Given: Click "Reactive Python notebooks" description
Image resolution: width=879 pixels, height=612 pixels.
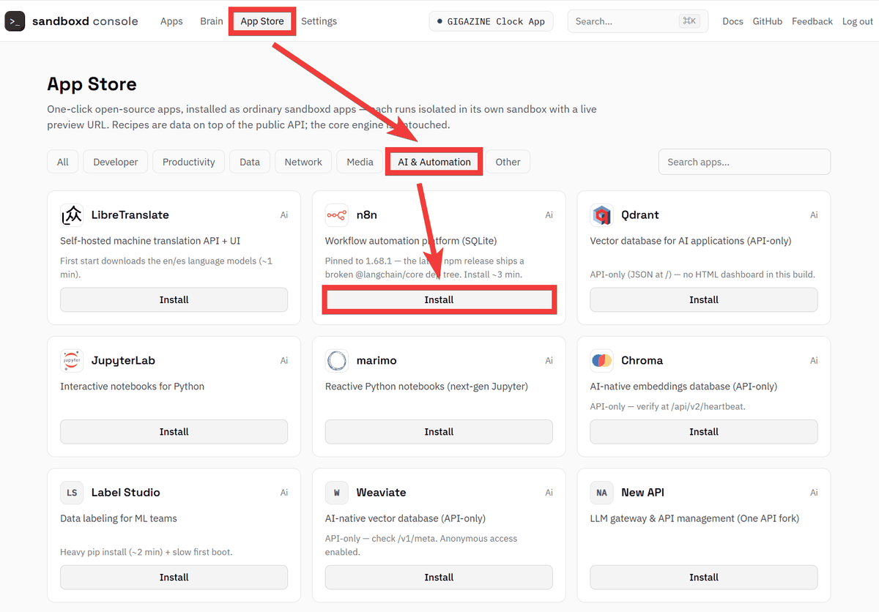Looking at the screenshot, I should pyautogui.click(x=426, y=387).
